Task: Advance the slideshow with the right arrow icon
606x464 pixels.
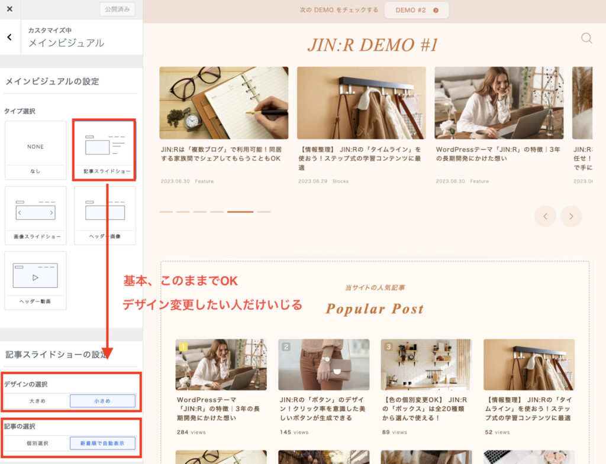Action: [x=571, y=216]
